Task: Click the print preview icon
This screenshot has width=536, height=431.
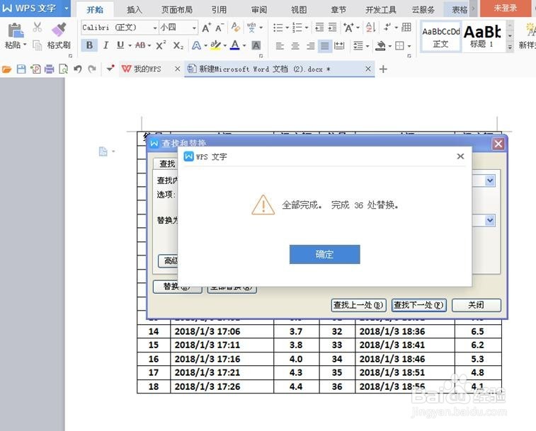Action: click(63, 69)
